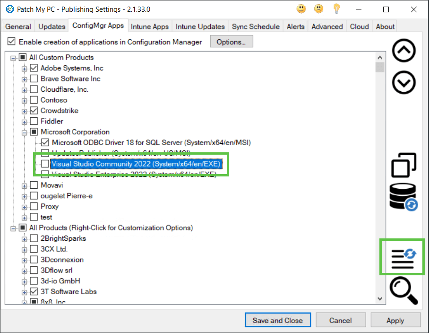Switch to the Updates tab
The width and height of the screenshot is (429, 333).
51,26
